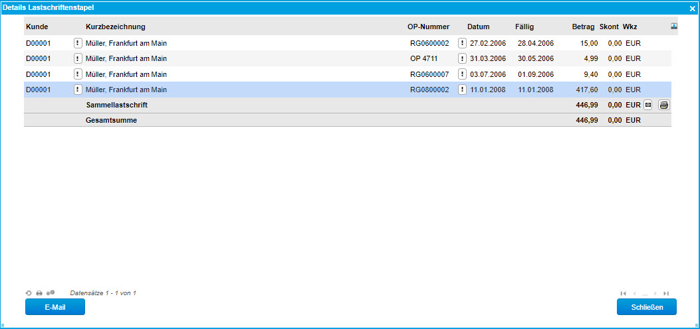The width and height of the screenshot is (700, 329).
Task: Open OP details icon next to RG0800002
Action: [x=463, y=90]
